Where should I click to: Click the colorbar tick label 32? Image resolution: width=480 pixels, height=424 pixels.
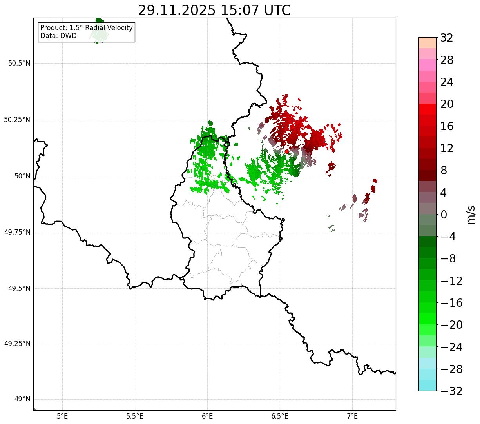pos(447,38)
